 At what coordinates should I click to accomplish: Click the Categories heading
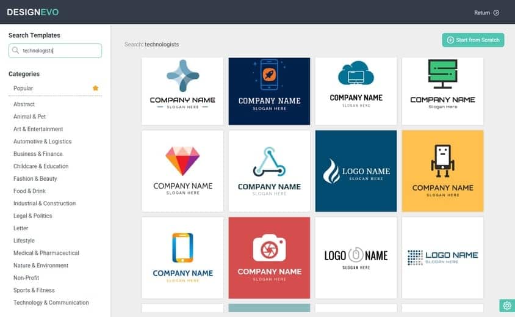pos(24,74)
